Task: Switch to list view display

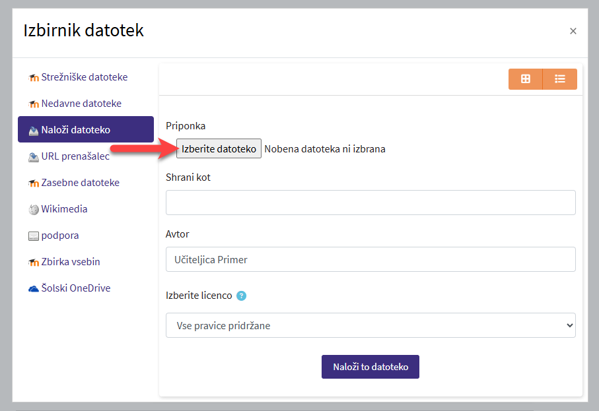Action: [x=560, y=79]
